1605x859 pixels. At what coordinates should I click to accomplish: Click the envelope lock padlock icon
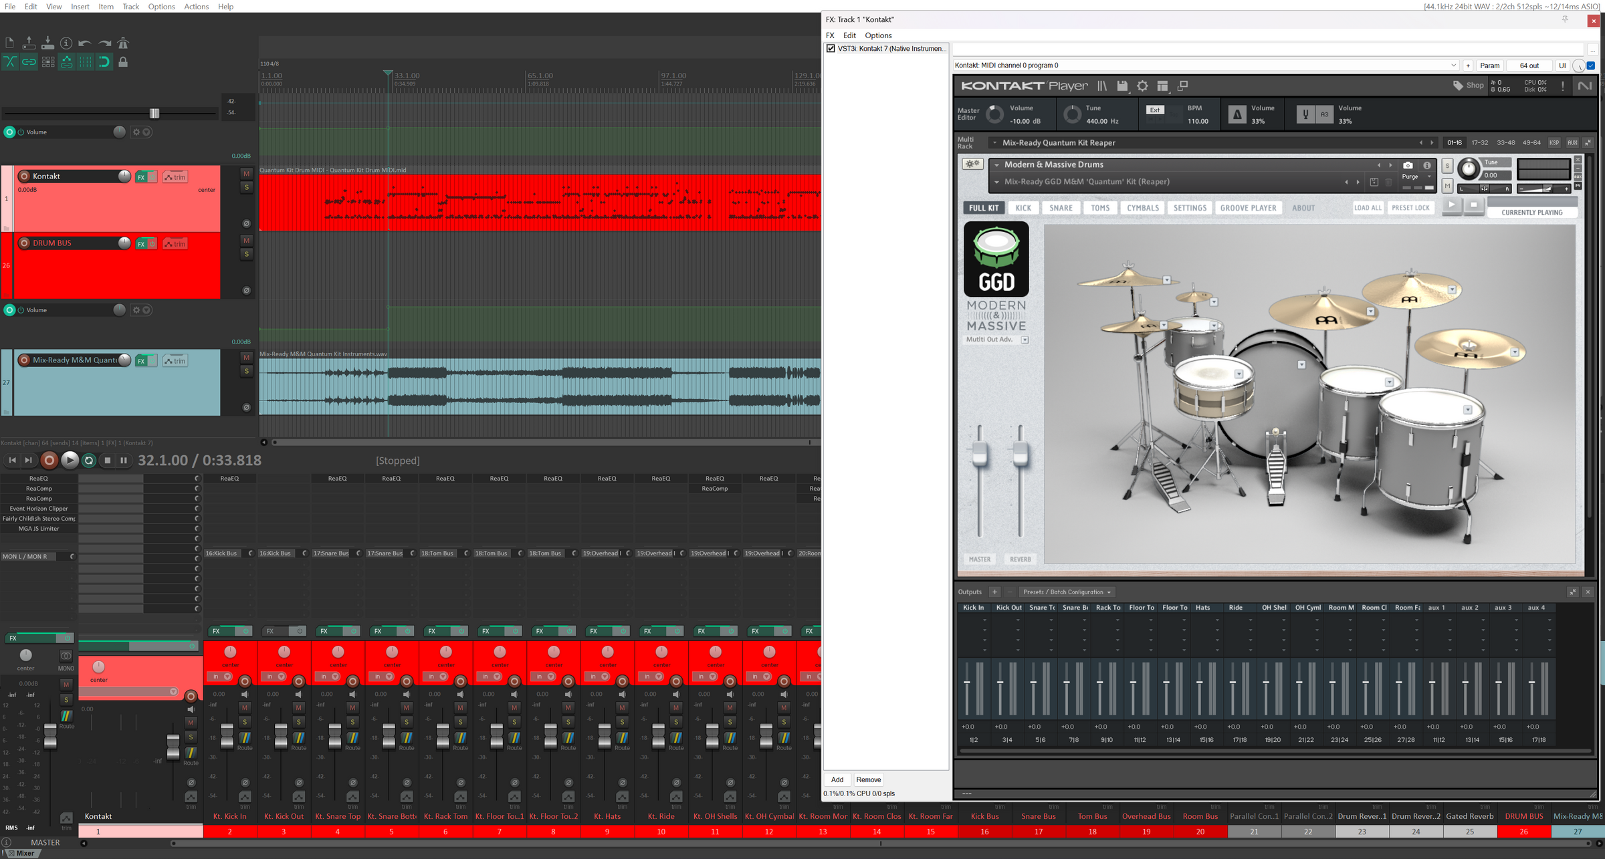click(123, 62)
